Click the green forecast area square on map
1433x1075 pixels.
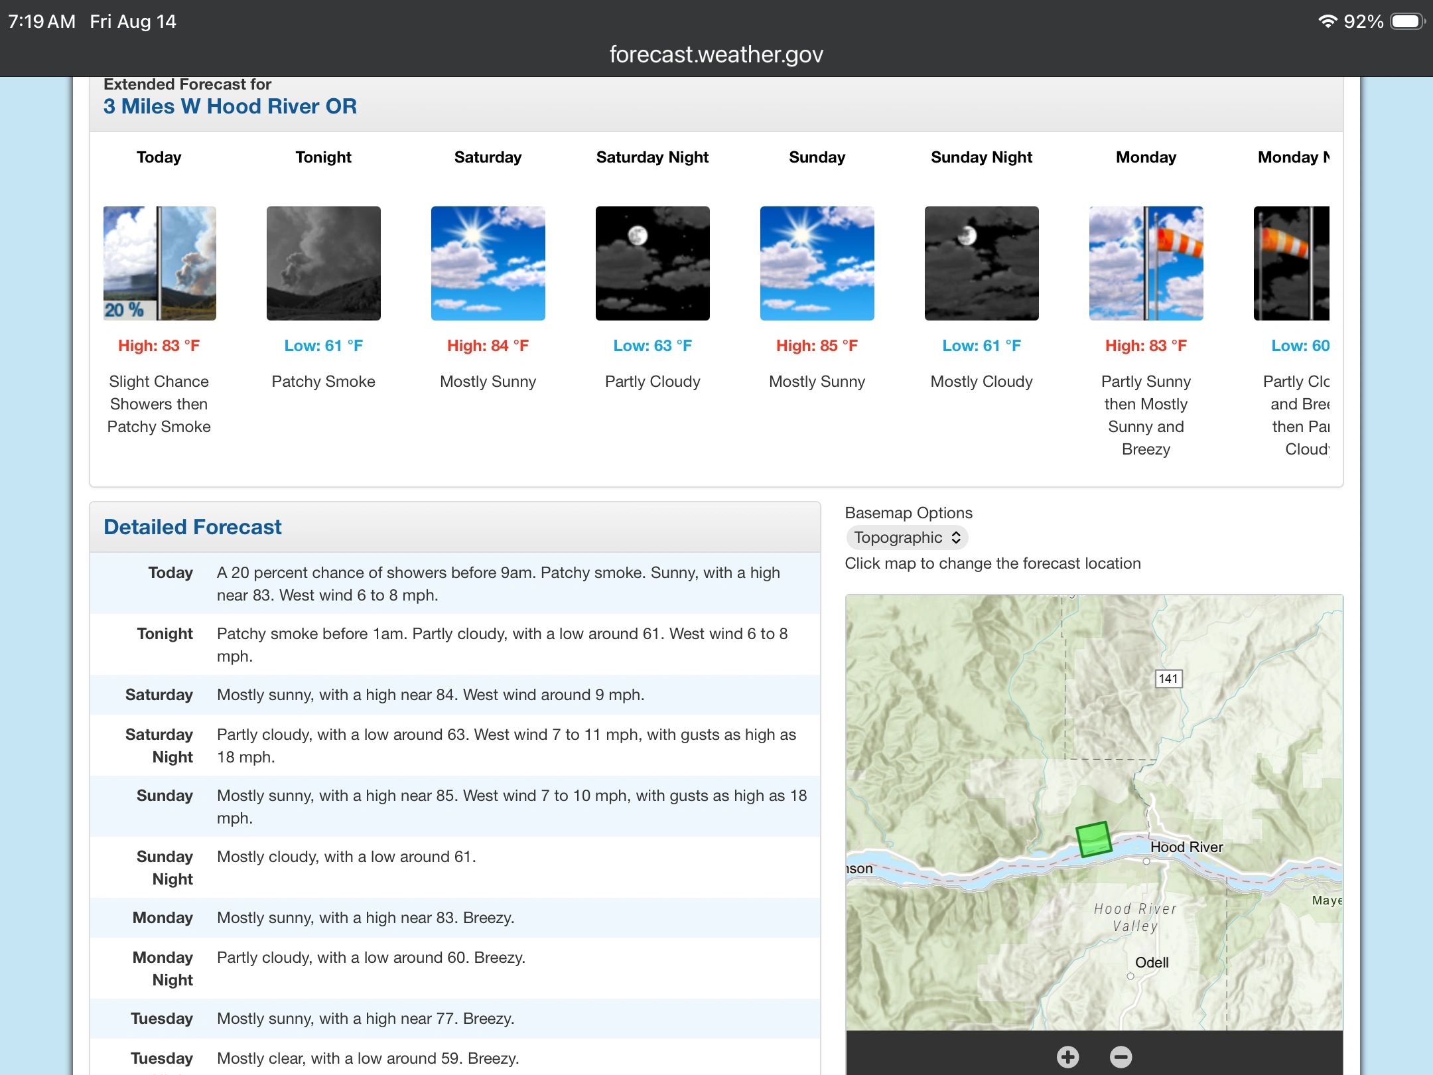click(x=1093, y=839)
